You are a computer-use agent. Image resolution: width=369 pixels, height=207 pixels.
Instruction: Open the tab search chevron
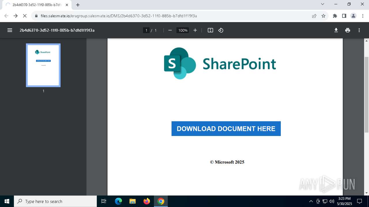coord(323,4)
